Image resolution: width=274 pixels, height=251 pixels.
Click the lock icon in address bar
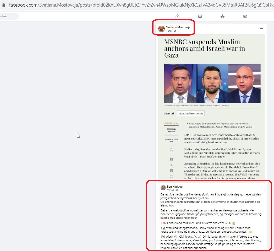coord(4,5)
